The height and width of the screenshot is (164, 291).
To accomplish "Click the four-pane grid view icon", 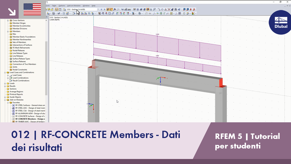I will coord(180,13).
